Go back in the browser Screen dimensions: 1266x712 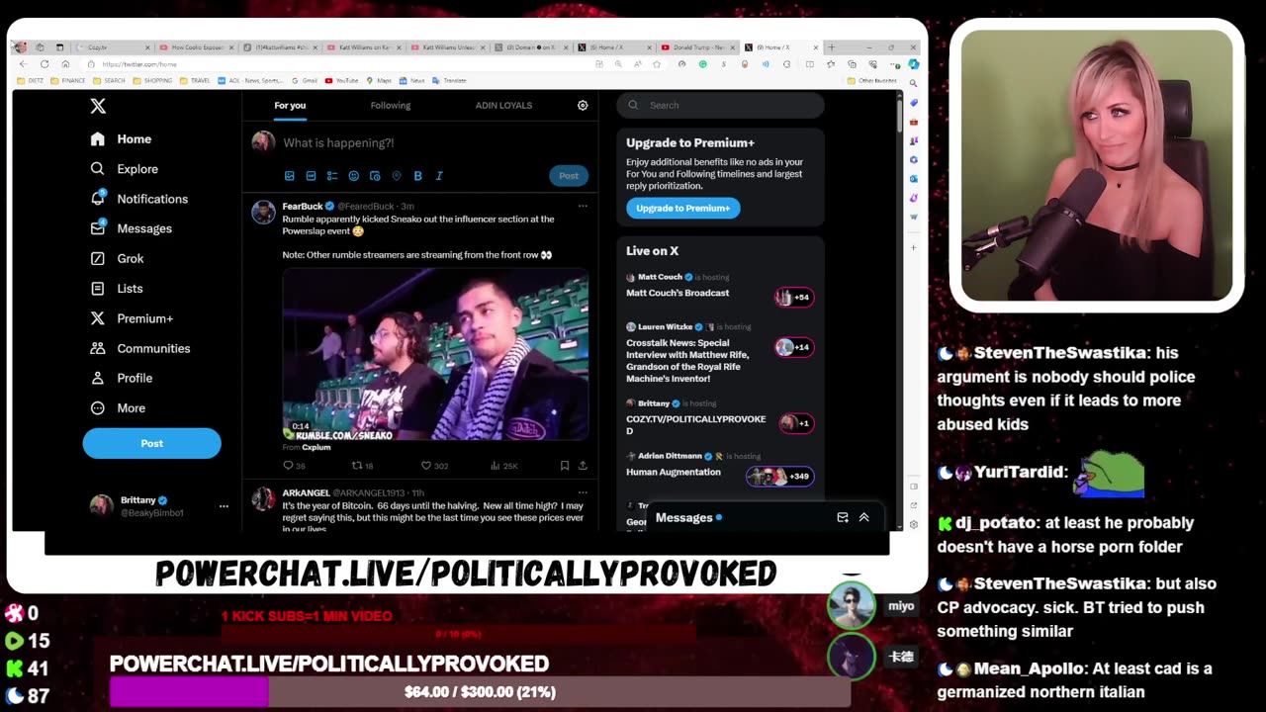(23, 64)
